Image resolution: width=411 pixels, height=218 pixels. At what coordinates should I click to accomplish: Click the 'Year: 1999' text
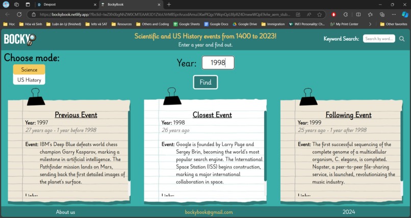[x=310, y=122]
